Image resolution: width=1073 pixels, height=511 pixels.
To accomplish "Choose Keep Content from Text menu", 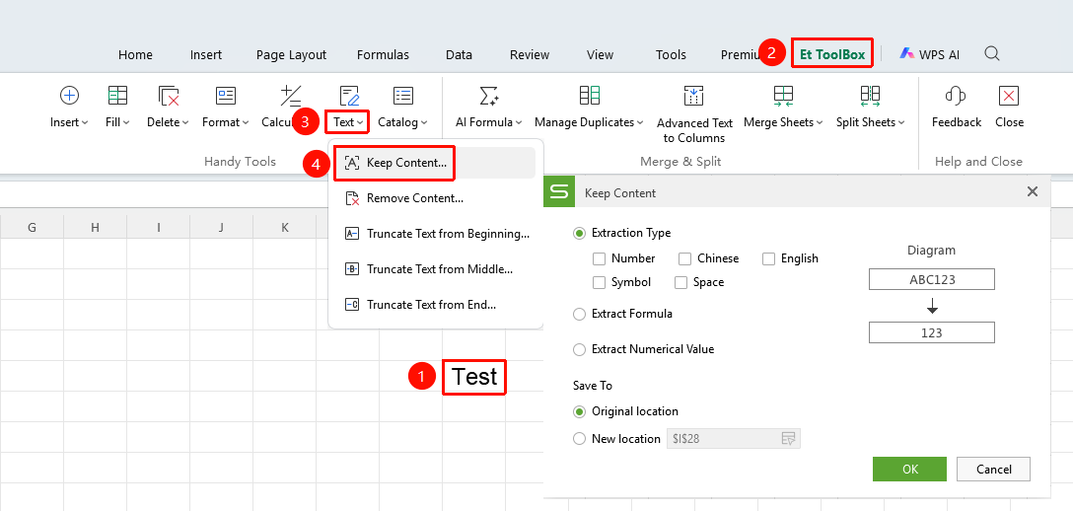I will (435, 163).
